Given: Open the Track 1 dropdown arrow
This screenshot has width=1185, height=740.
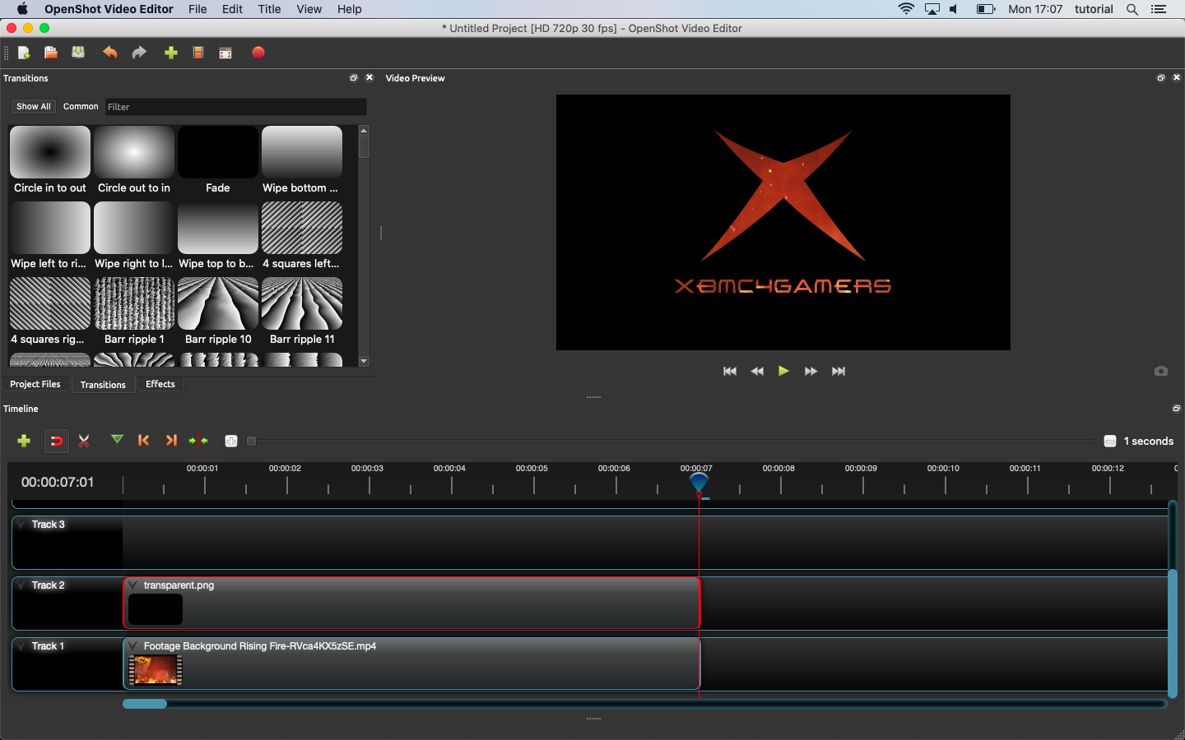Looking at the screenshot, I should tap(21, 646).
